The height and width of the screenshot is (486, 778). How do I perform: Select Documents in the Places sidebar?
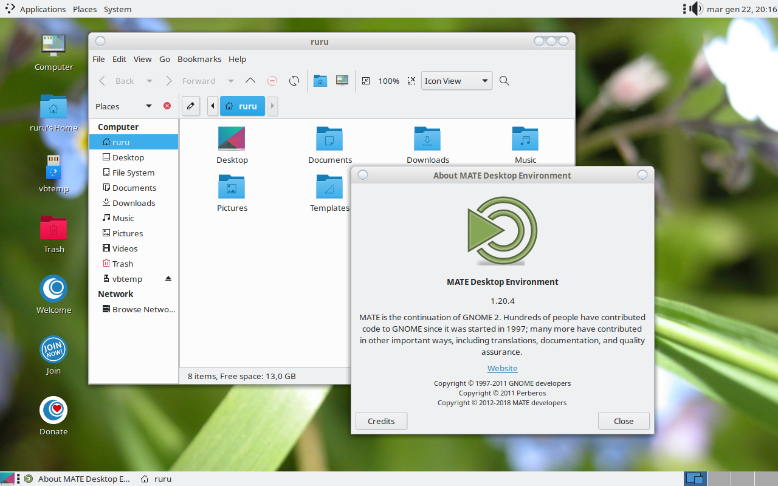click(x=134, y=188)
